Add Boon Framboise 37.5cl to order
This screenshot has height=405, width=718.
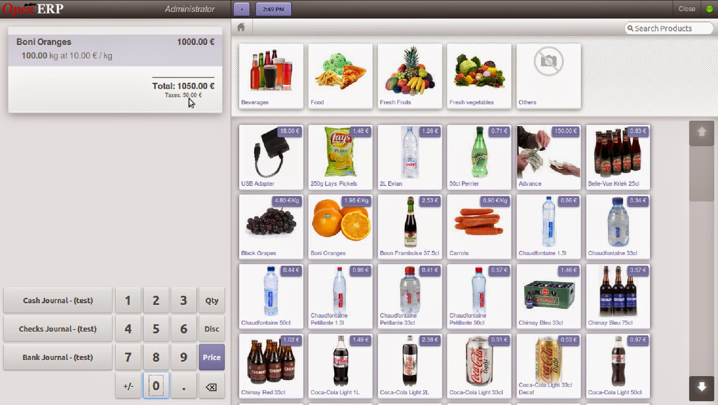click(x=410, y=227)
